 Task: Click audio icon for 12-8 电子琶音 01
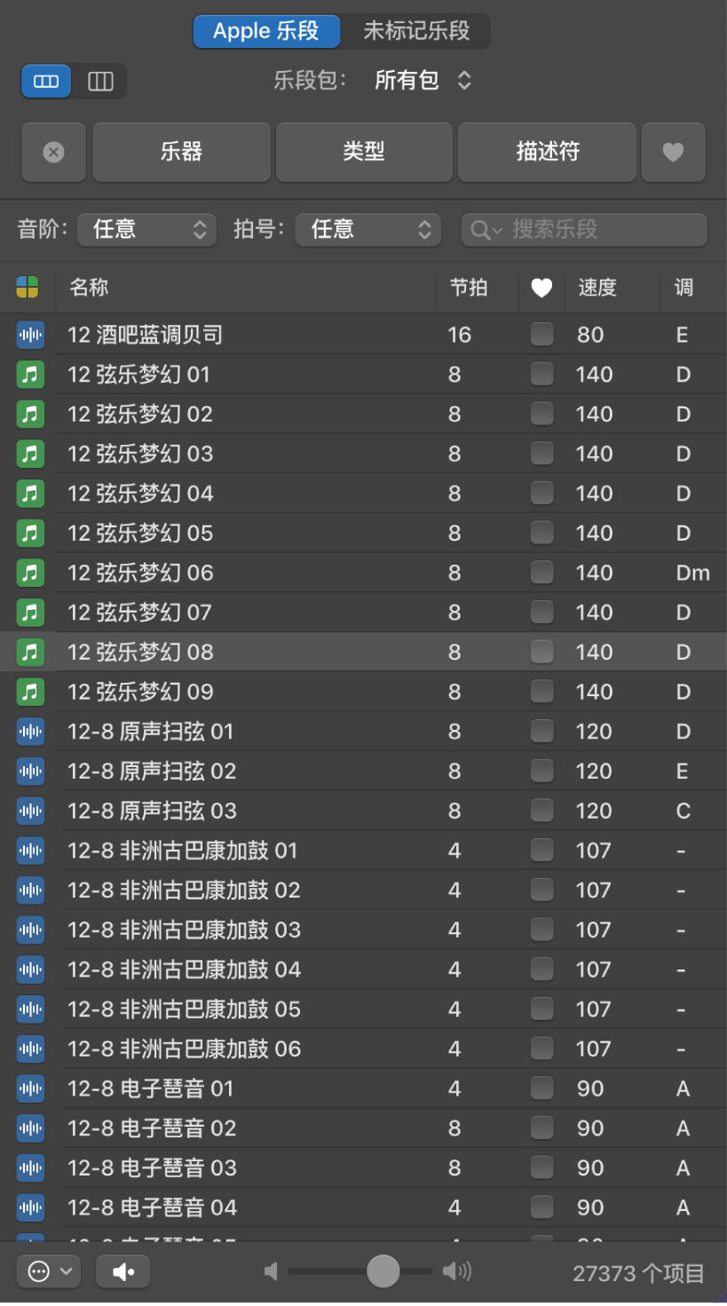click(x=30, y=1088)
